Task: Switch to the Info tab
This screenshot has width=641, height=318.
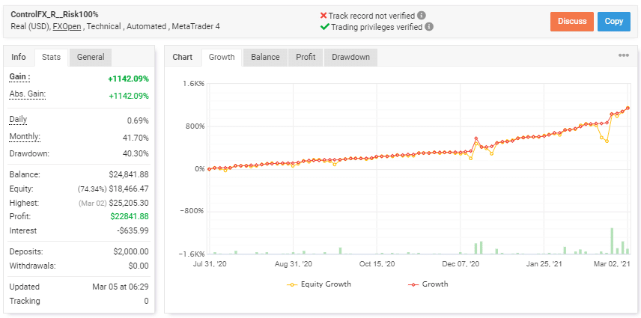Action: point(19,57)
